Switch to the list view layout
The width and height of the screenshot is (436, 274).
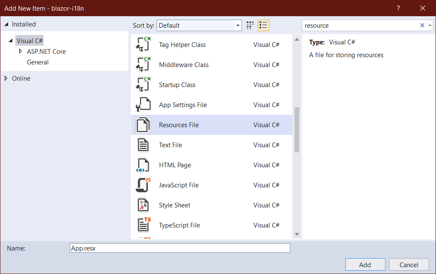tap(263, 26)
